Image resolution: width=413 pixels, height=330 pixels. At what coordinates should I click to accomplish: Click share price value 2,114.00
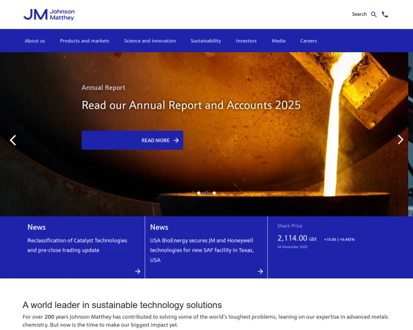coord(292,238)
